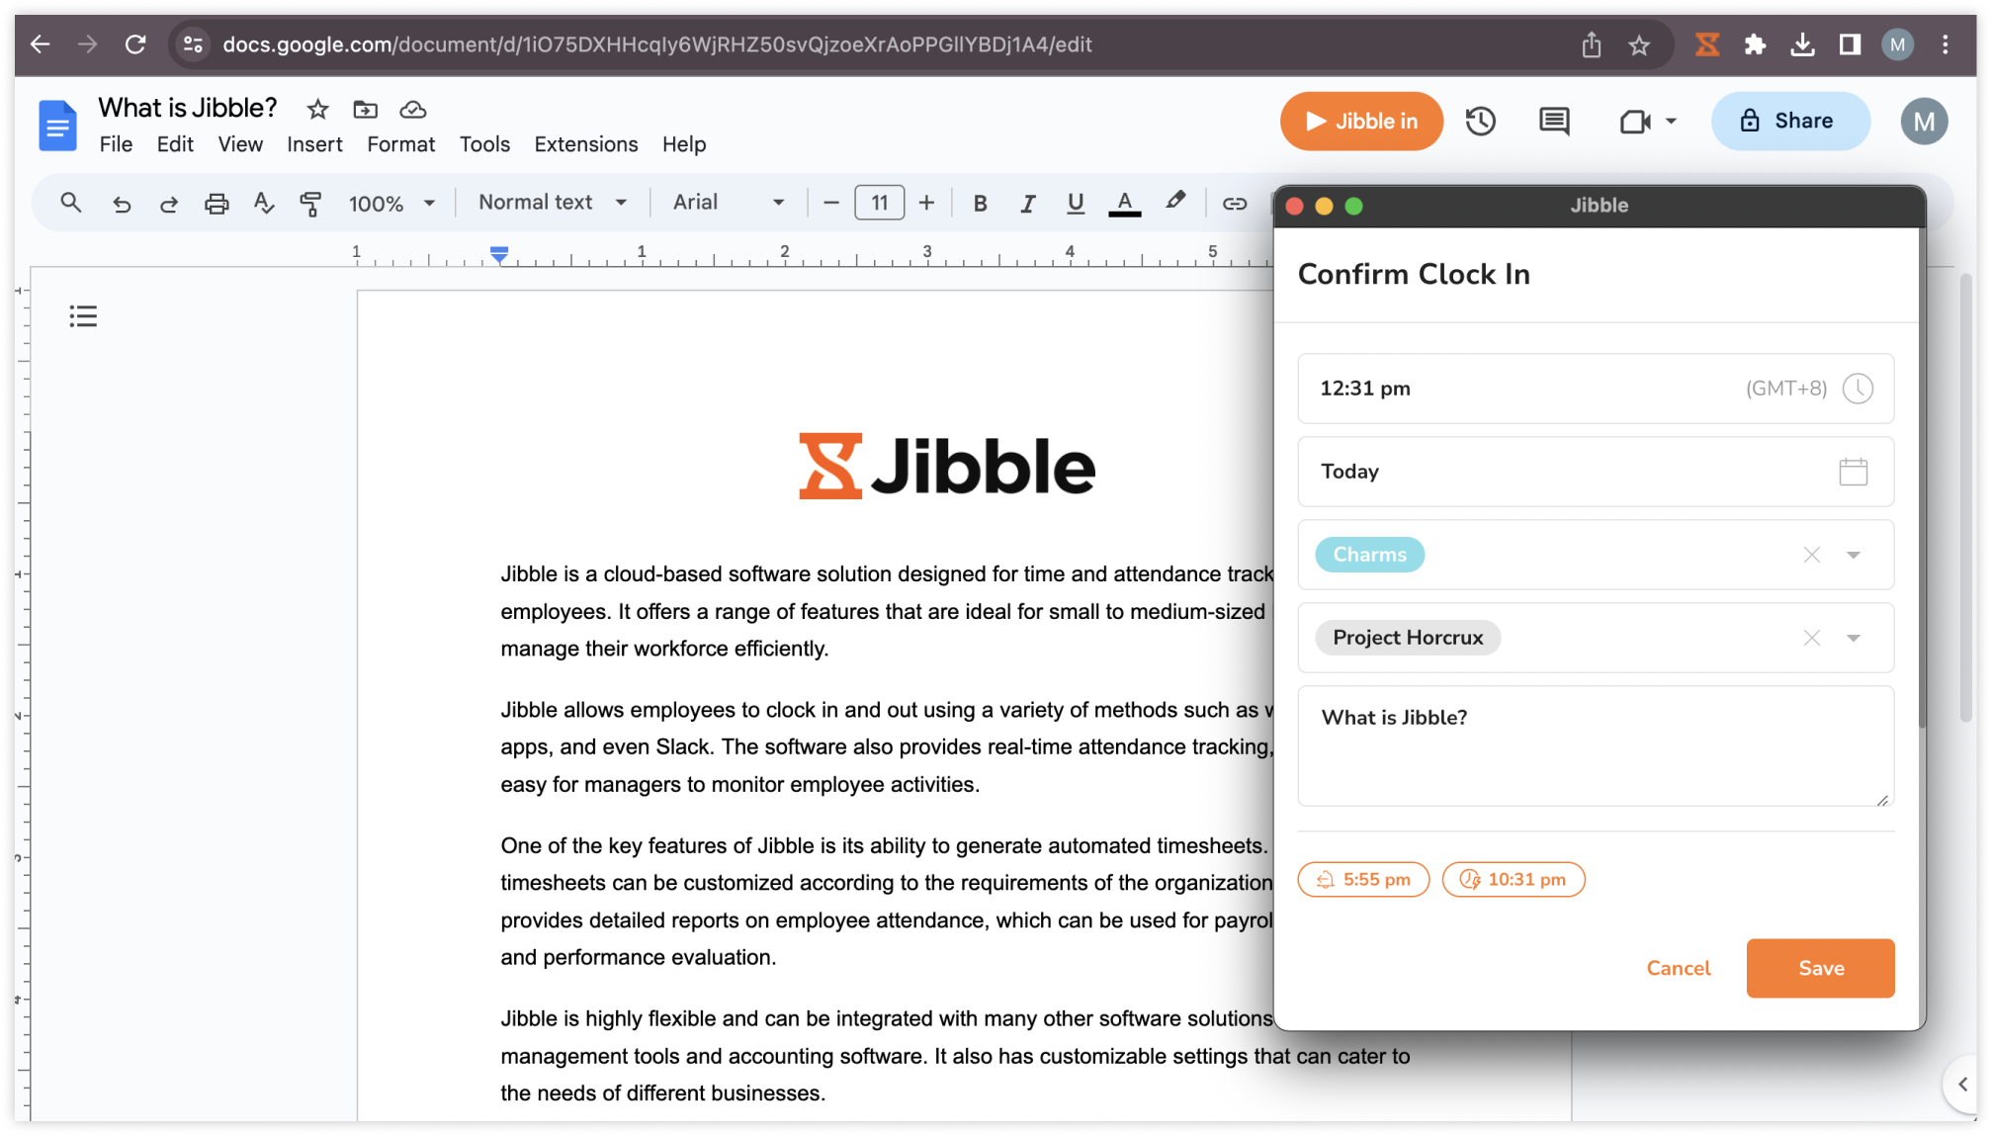
Task: Open the 100% zoom dropdown
Action: coord(391,204)
